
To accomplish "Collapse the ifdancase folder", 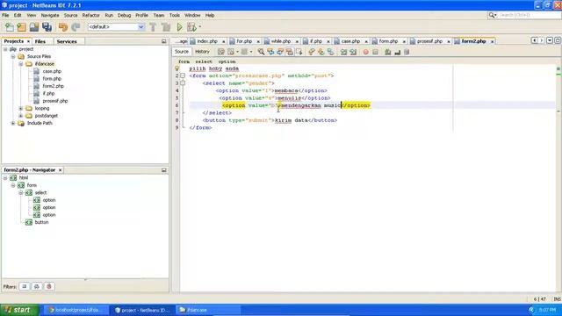I will tap(21, 64).
